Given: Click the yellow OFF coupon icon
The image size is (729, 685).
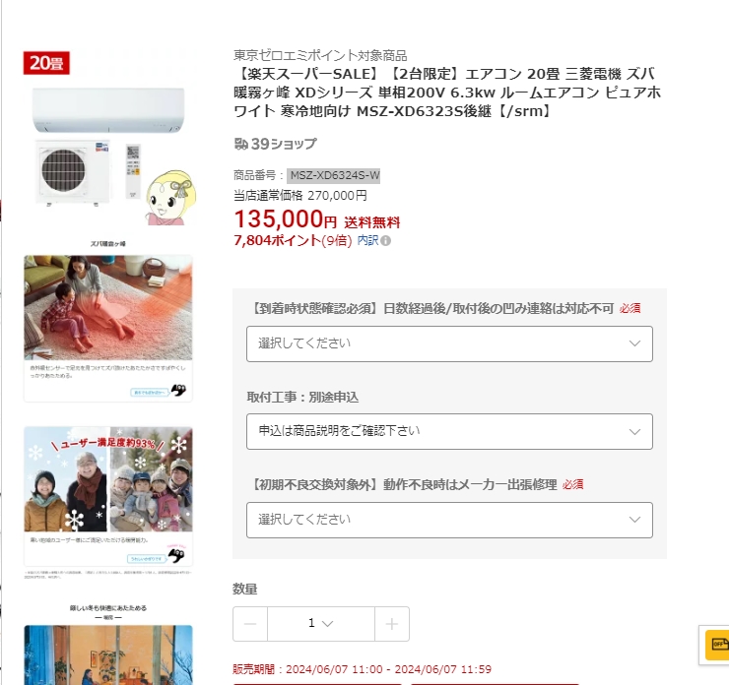Looking at the screenshot, I should pos(717,645).
